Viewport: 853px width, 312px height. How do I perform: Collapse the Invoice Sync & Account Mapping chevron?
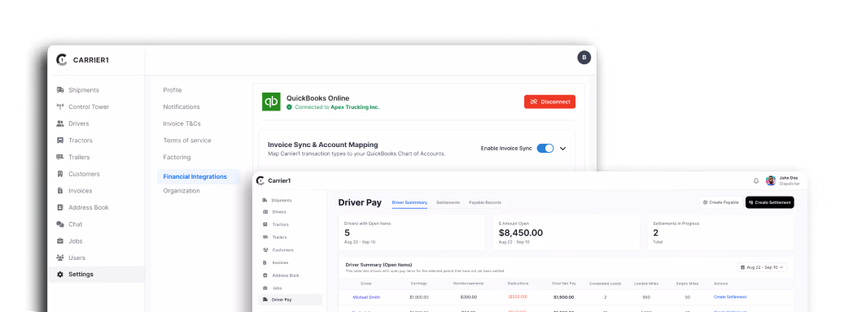click(563, 149)
